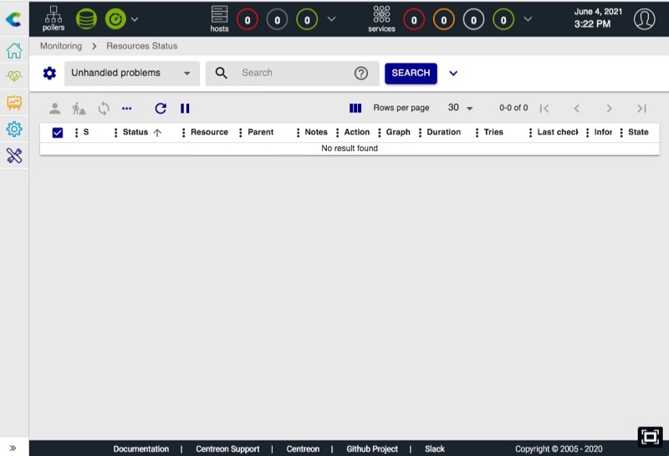Click the columns selector icon
The image size is (669, 456).
point(355,108)
